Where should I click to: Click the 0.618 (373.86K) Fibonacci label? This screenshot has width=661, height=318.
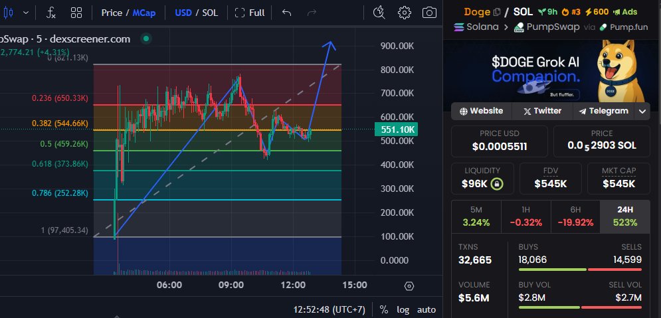[x=60, y=164]
